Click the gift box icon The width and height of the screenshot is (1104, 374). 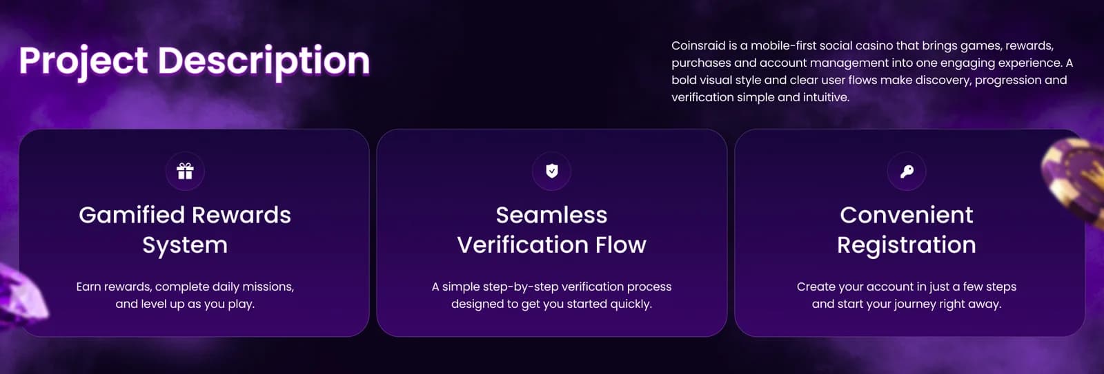185,171
